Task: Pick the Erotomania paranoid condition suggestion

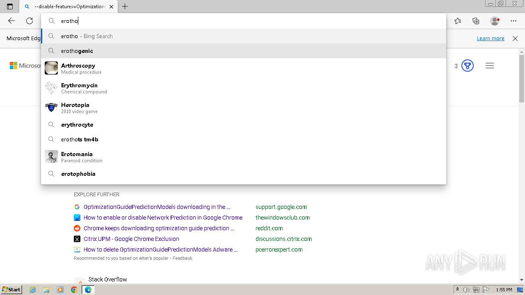Action: 244,157
